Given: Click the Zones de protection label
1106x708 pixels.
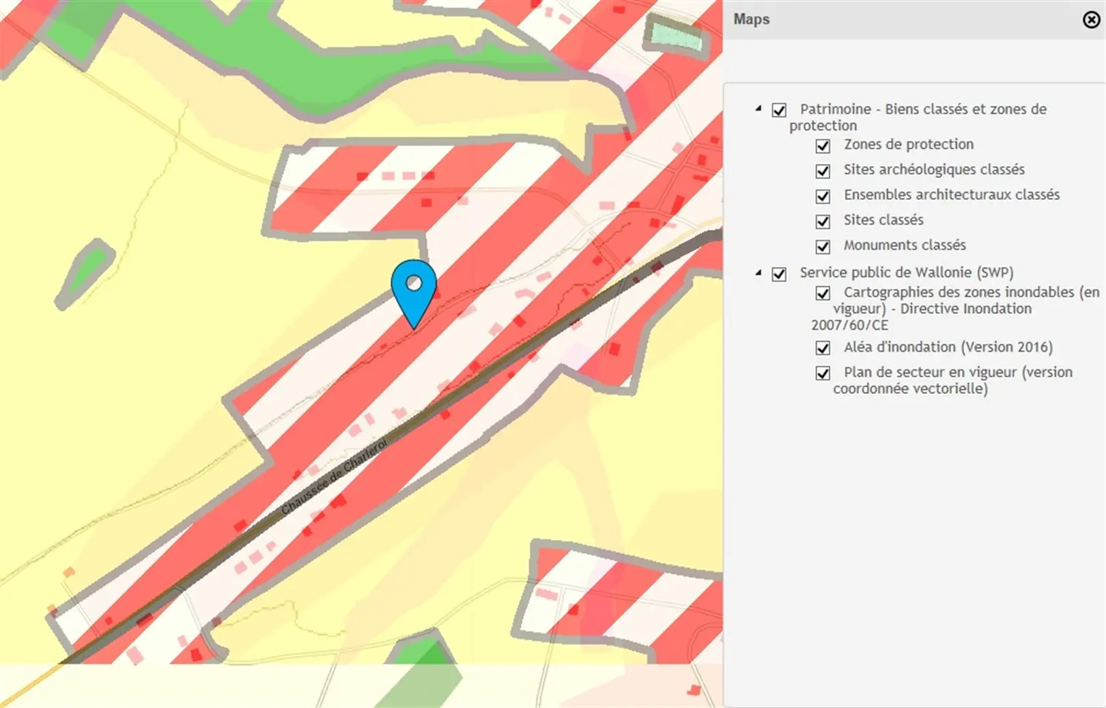Looking at the screenshot, I should click(908, 145).
